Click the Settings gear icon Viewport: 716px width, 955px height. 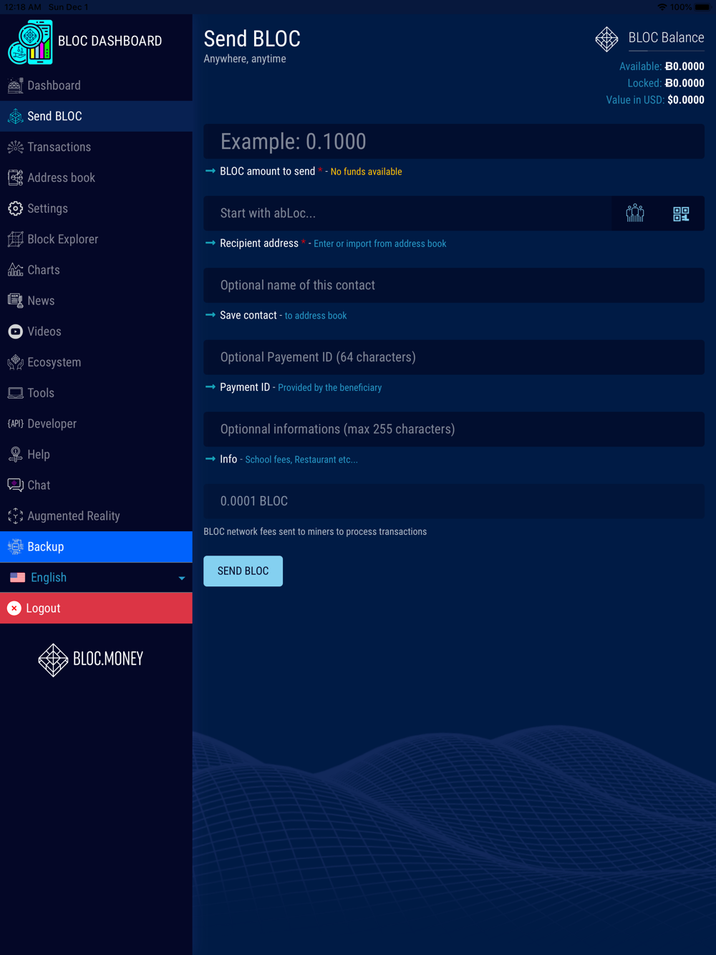pyautogui.click(x=15, y=209)
